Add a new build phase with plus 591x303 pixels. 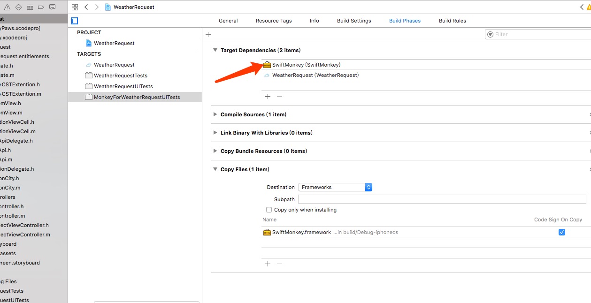208,34
